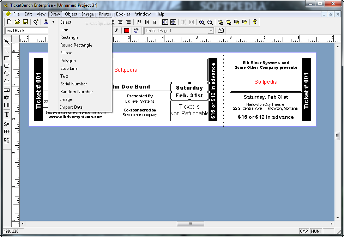Open the View menu
The image size is (344, 237).
[41, 14]
